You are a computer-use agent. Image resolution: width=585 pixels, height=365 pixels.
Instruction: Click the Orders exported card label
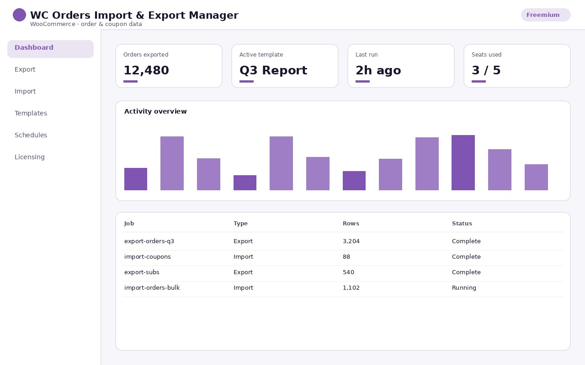pyautogui.click(x=146, y=55)
